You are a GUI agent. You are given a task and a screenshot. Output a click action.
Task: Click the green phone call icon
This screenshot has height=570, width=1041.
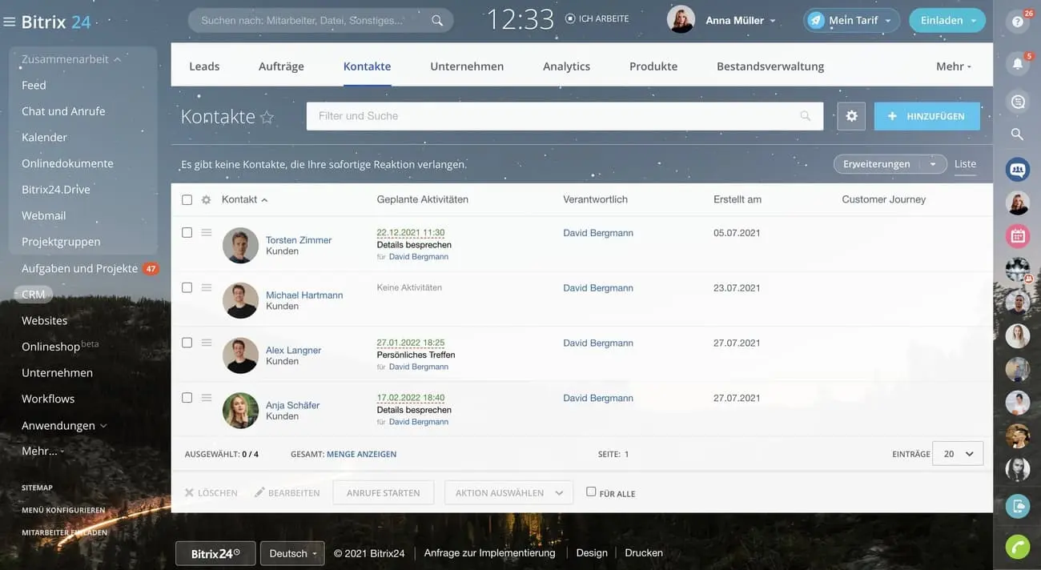[x=1018, y=547]
